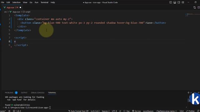Toggle Auto Format Vue: Off status item
Viewport: 200px width, 112px height.
pos(78,111)
